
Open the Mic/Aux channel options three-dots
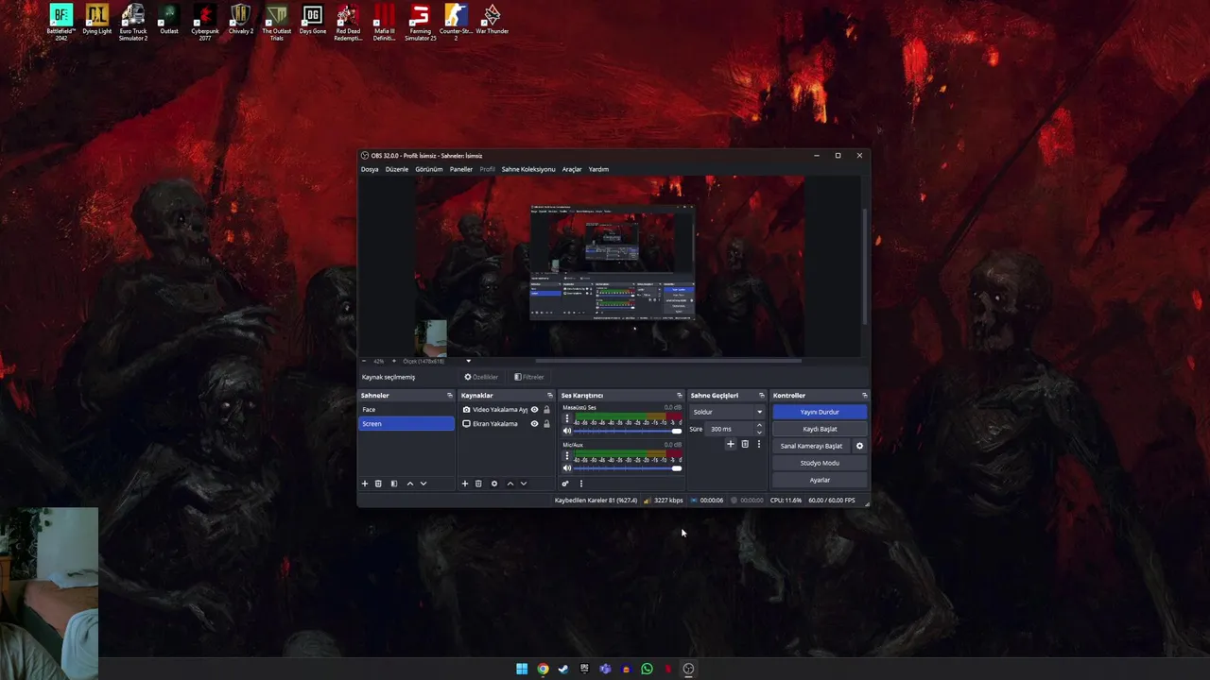tap(567, 455)
